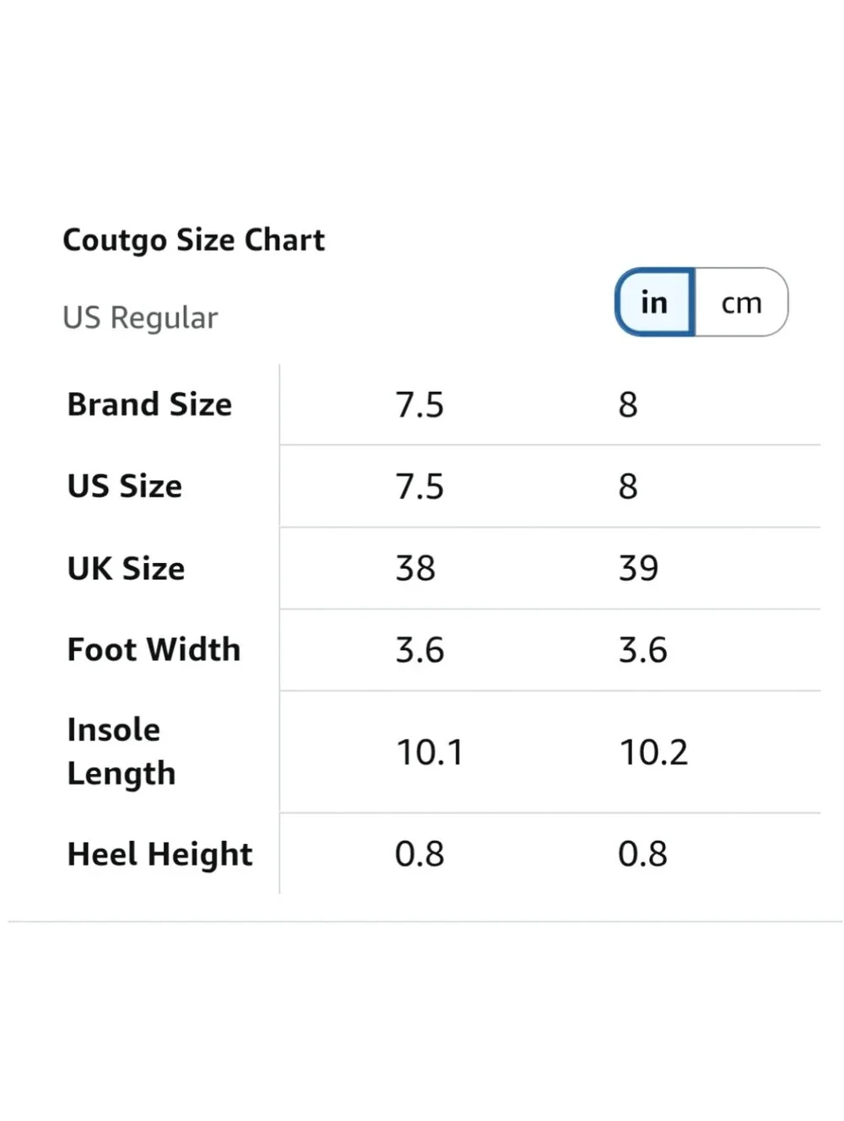Click the Heel Height row header
The width and height of the screenshot is (844, 1121).
160,854
